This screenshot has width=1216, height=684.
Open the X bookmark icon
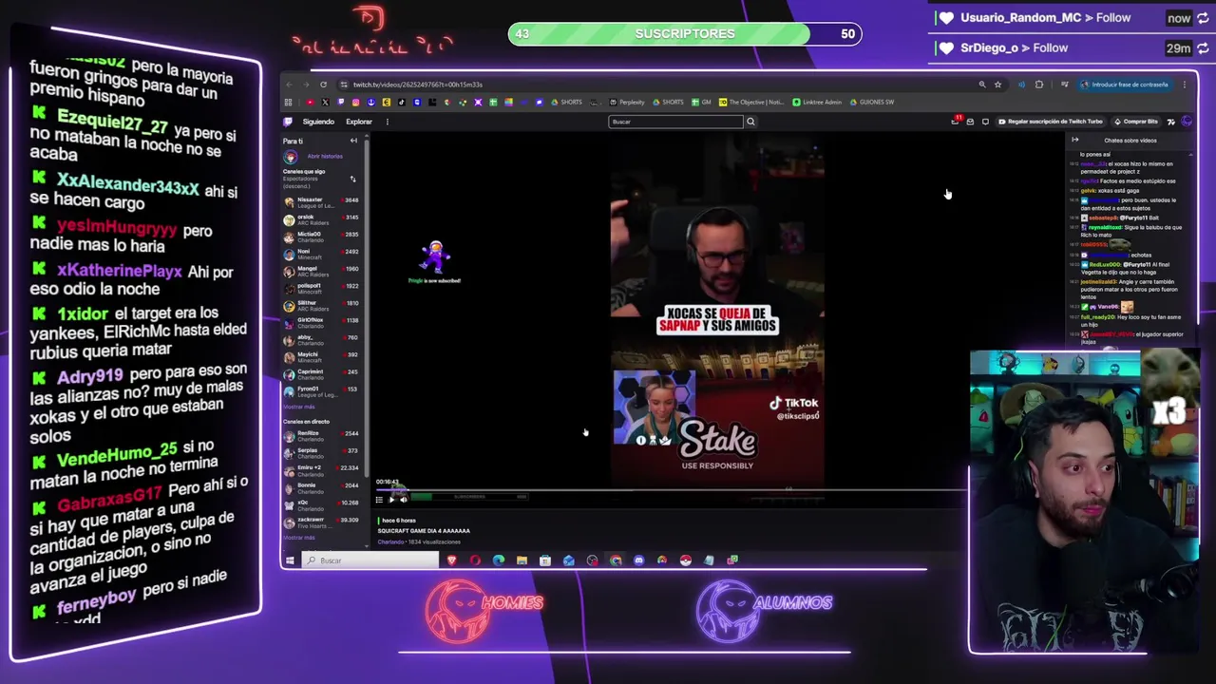(x=325, y=102)
